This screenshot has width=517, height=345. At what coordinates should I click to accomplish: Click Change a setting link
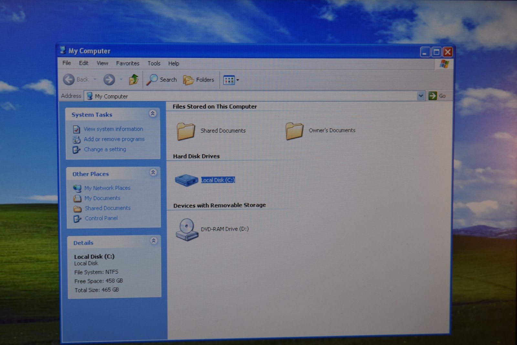pos(105,149)
